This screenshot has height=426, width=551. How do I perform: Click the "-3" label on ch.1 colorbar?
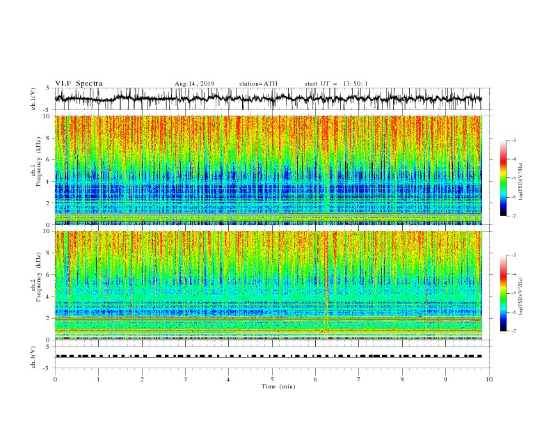[513, 140]
